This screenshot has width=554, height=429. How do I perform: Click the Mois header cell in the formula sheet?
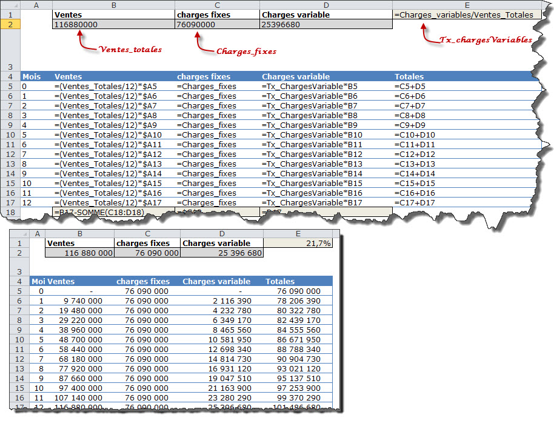36,76
